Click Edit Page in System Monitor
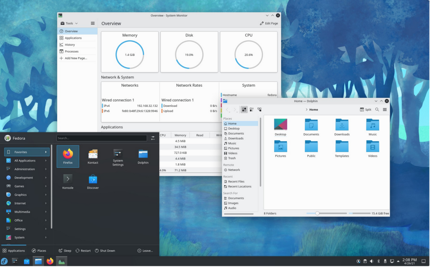Screen dimensions: 430x268 coord(269,24)
